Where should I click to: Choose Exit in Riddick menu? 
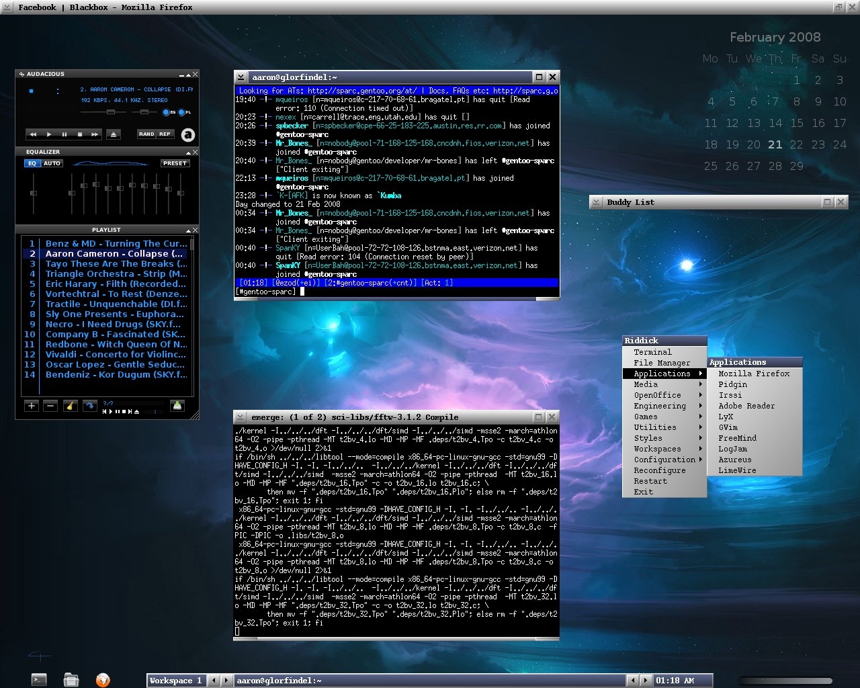click(x=664, y=492)
